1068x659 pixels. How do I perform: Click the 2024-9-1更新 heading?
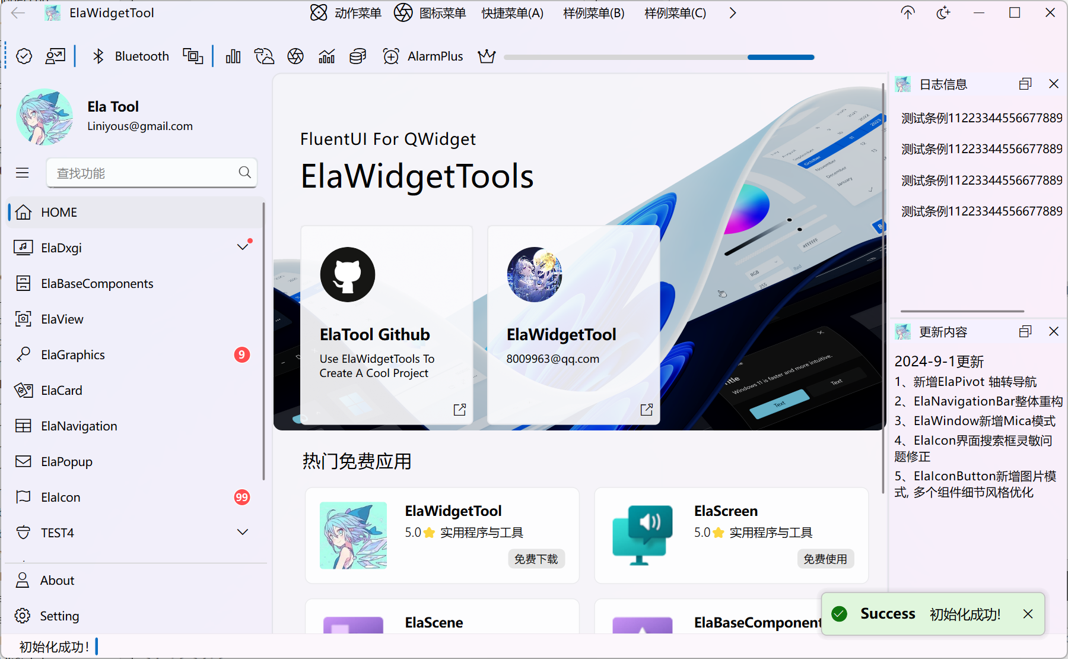pos(939,362)
